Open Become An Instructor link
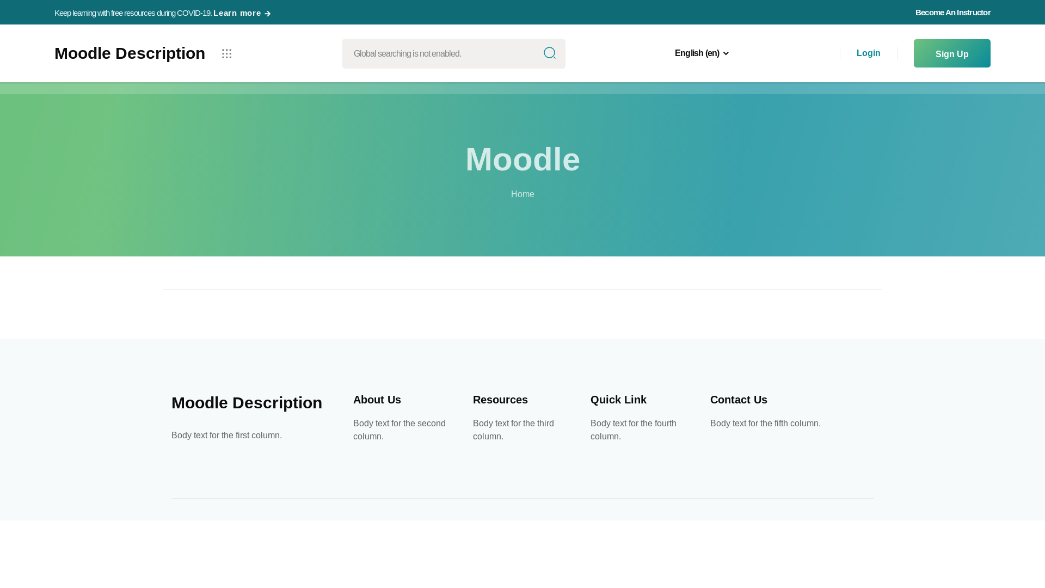This screenshot has width=1045, height=588. (x=952, y=13)
